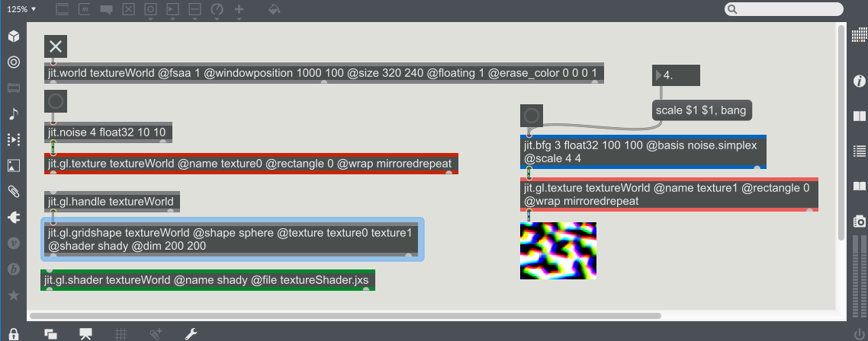Add a new object box from toolbar

click(x=63, y=9)
